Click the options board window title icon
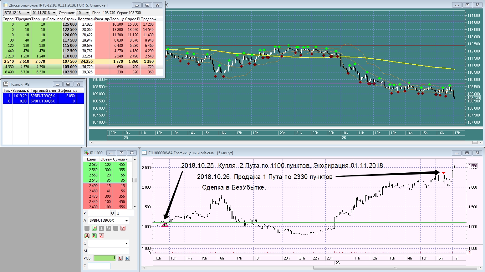The width and height of the screenshot is (485, 272). [x=5, y=5]
